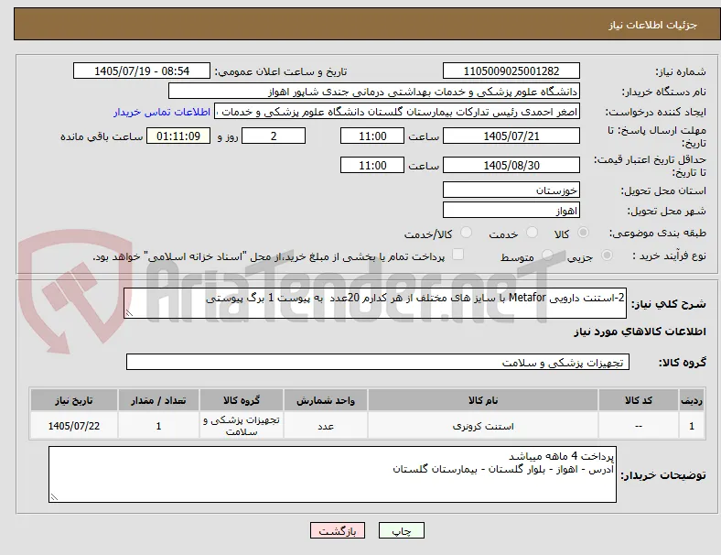Click request creator اصغر احمدی field

(397, 112)
